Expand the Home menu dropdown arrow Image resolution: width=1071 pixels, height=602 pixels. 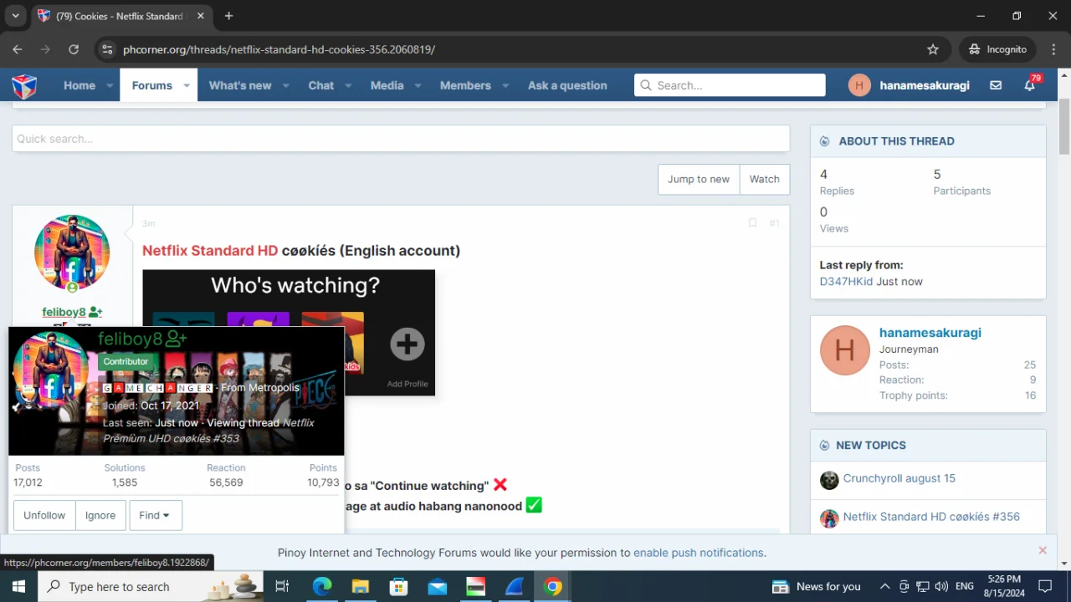tap(110, 85)
